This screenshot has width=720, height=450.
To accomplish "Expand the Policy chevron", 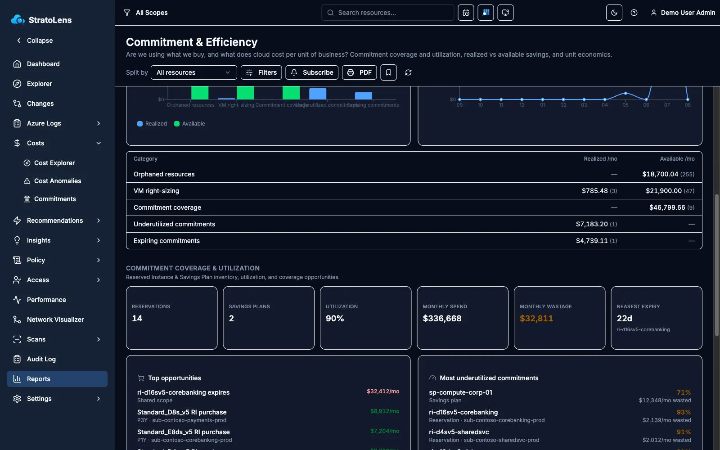I will tap(99, 260).
